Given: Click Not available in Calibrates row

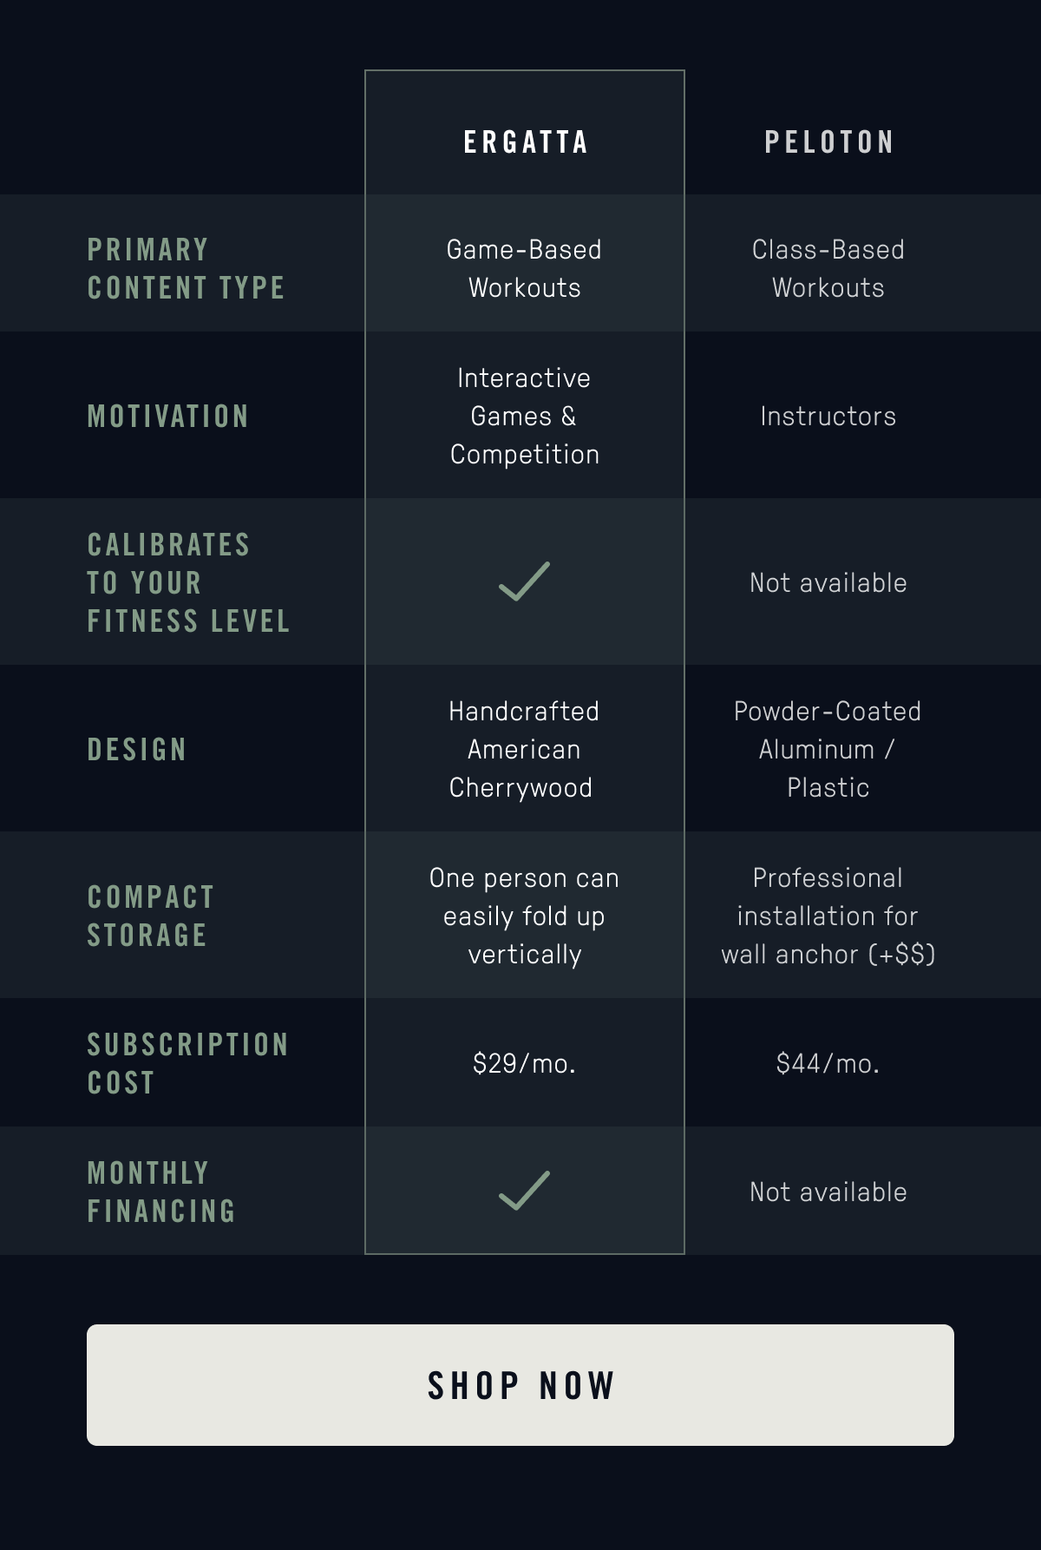Looking at the screenshot, I should coord(828,582).
